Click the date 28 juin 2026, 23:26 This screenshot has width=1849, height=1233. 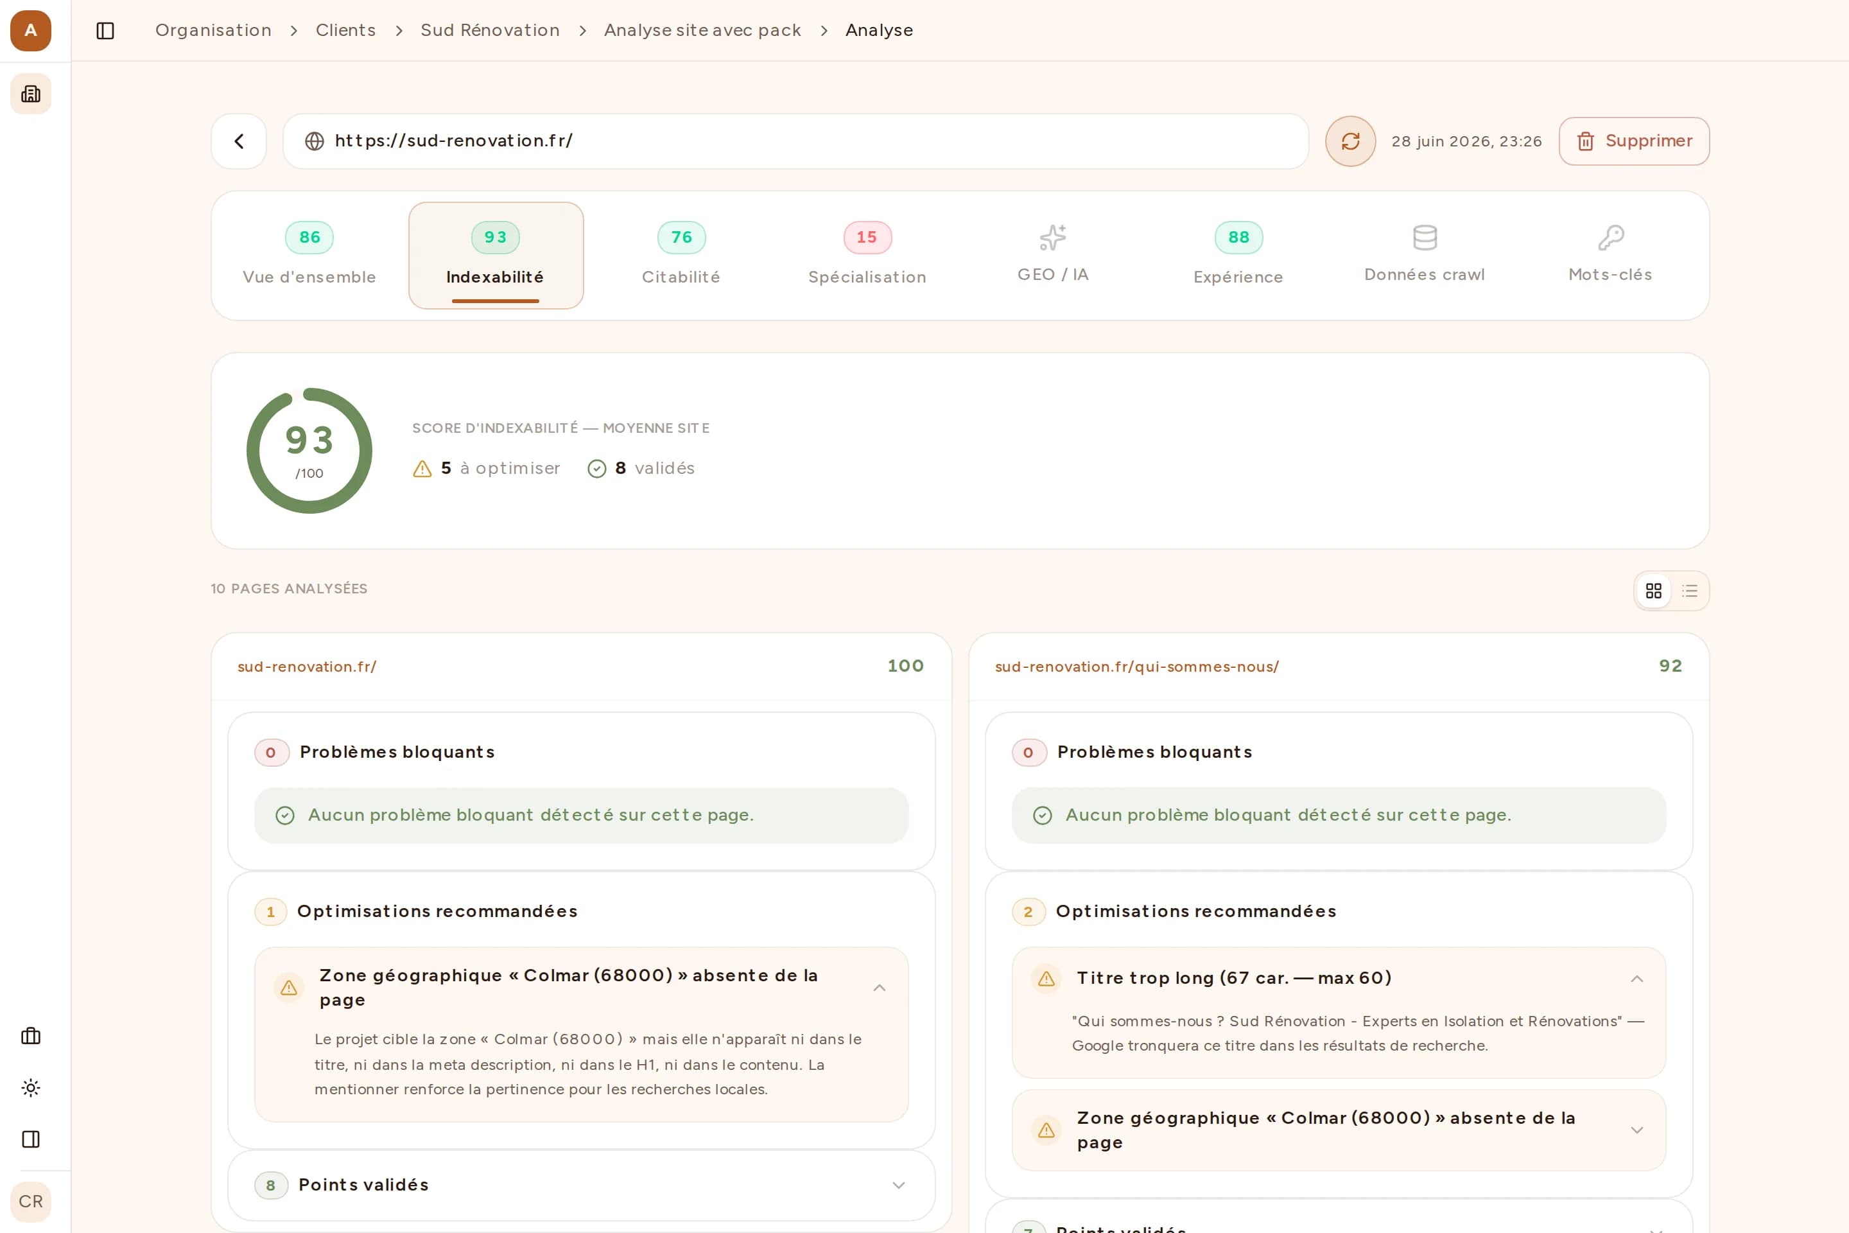click(1466, 141)
